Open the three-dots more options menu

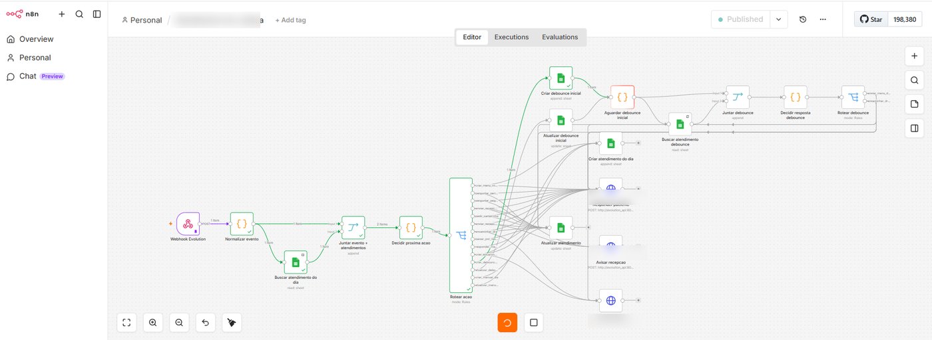pyautogui.click(x=823, y=19)
